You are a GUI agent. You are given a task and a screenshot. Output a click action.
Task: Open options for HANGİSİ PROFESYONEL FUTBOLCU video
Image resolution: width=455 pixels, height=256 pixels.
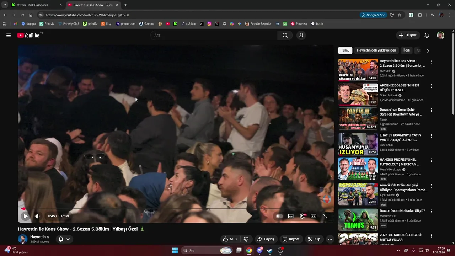(x=432, y=160)
